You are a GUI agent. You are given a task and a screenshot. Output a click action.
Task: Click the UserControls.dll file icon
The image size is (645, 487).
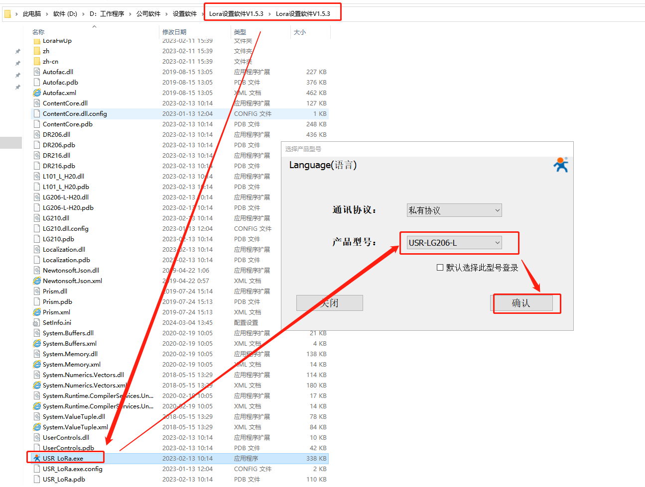coord(37,438)
